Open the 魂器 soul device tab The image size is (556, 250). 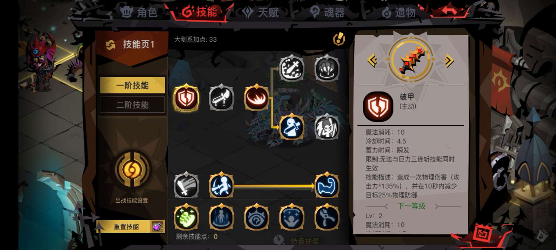(x=327, y=13)
